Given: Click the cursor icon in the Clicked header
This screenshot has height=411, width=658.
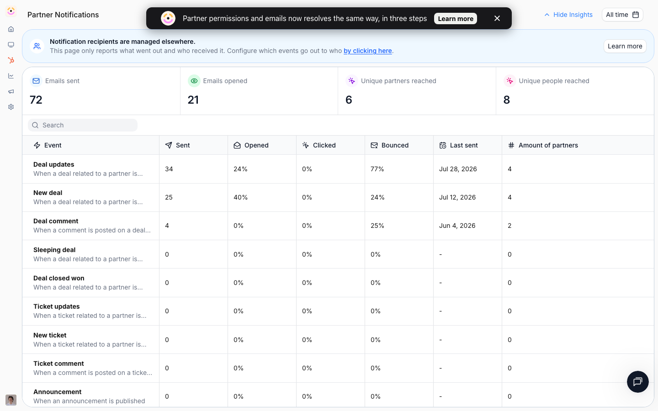Looking at the screenshot, I should pos(306,145).
